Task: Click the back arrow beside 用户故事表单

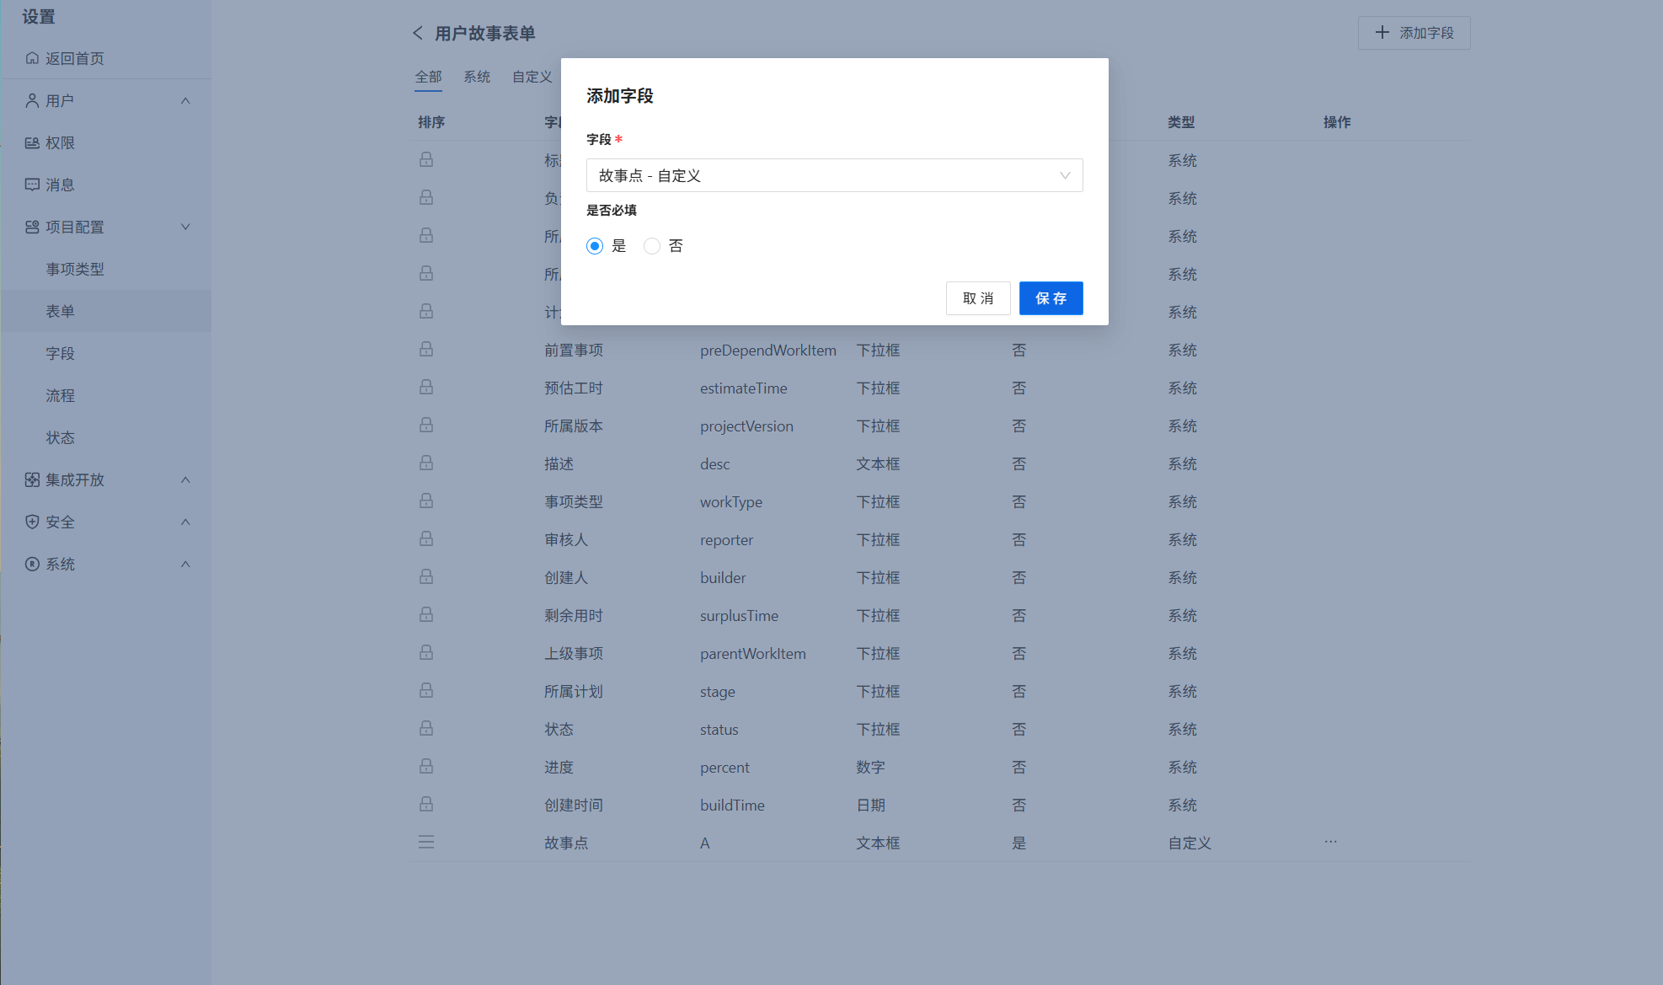Action: [x=418, y=33]
